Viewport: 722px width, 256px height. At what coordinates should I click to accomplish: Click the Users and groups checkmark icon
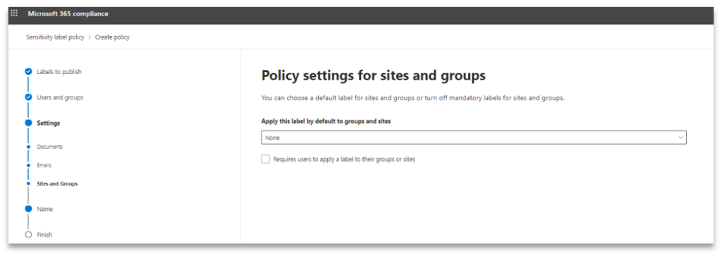pyautogui.click(x=28, y=97)
